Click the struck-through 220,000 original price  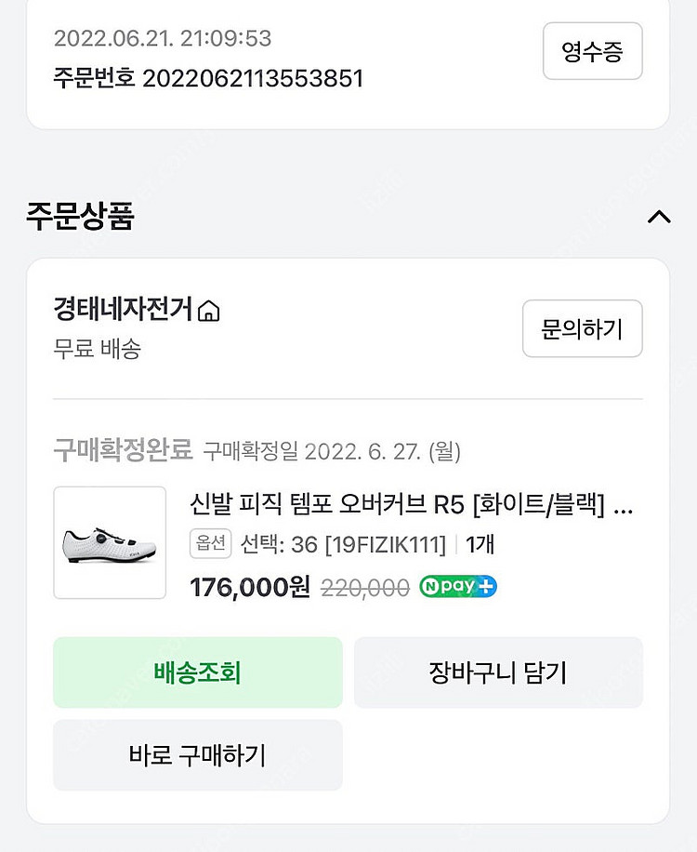click(365, 588)
